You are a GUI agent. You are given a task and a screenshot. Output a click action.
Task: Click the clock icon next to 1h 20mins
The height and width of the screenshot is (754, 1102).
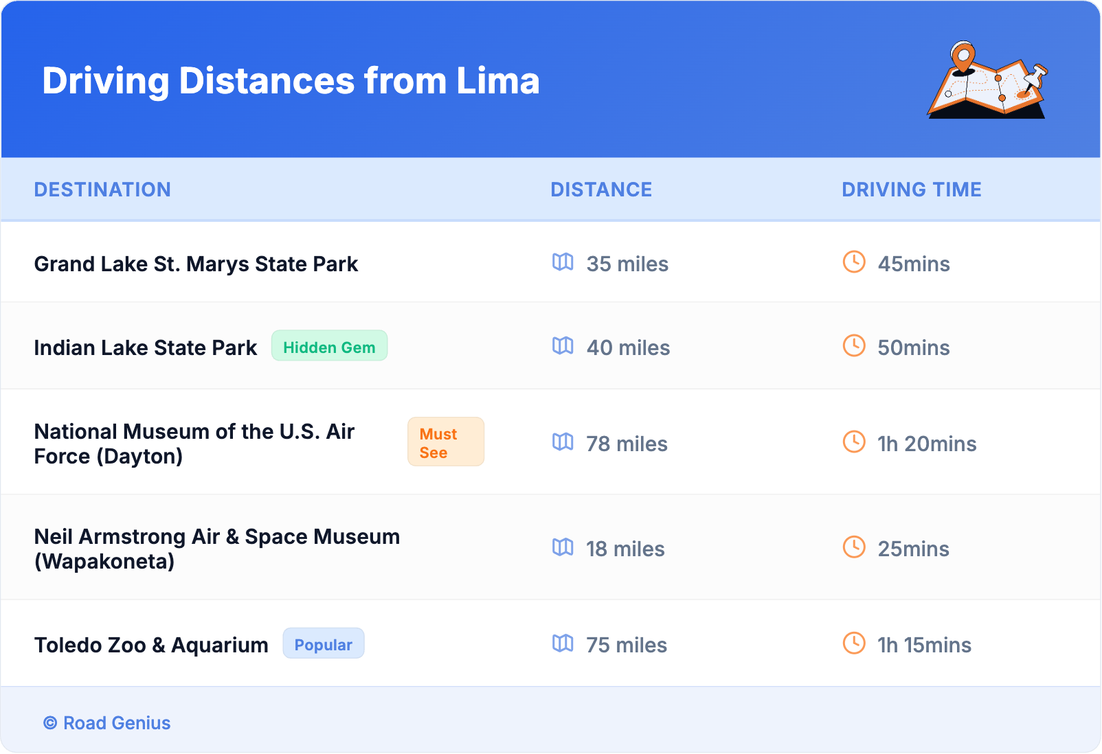[x=854, y=442]
